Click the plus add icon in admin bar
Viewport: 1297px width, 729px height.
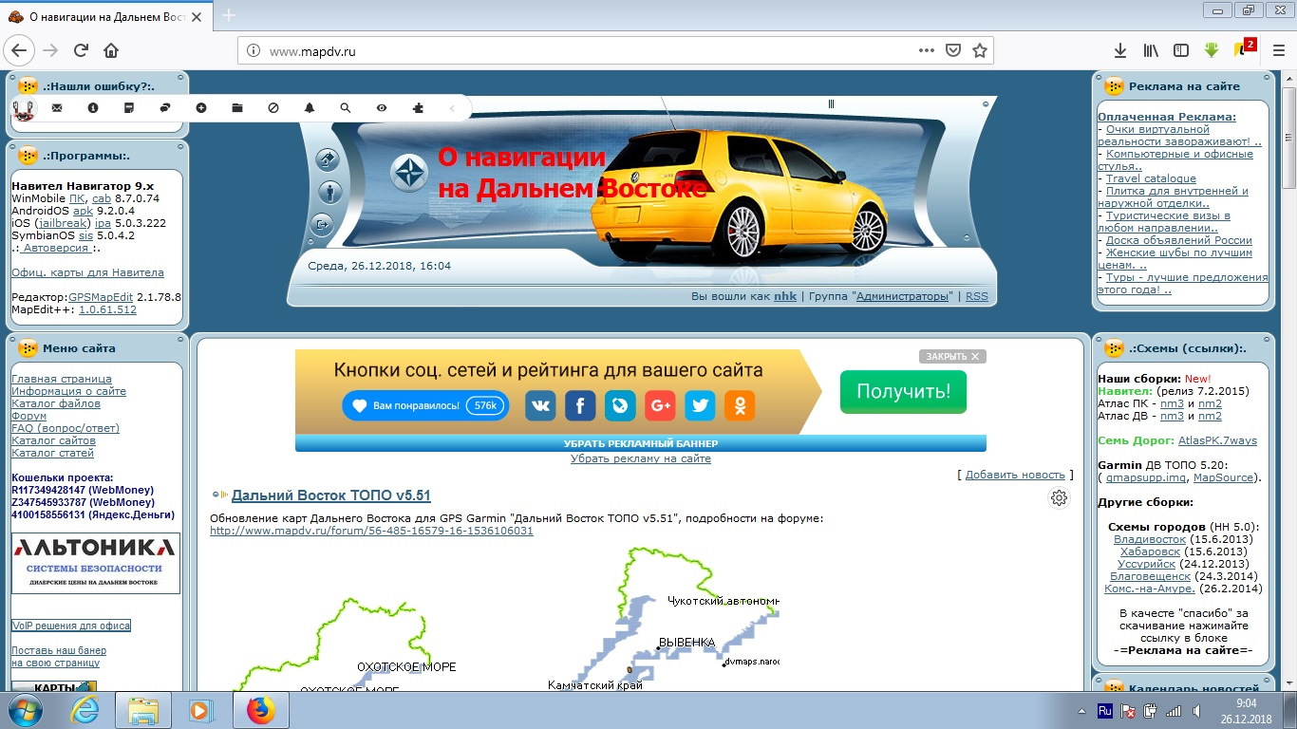coord(201,108)
